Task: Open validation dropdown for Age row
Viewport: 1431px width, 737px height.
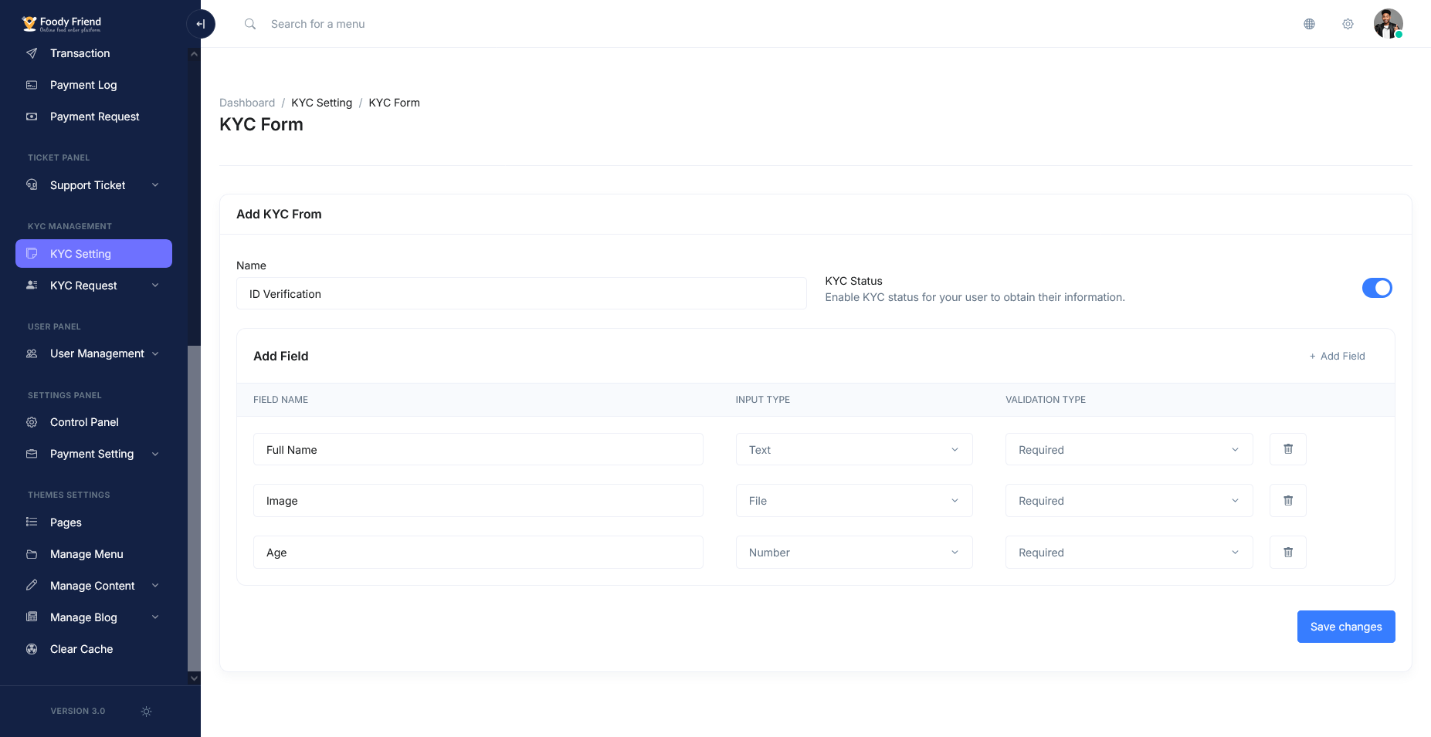Action: [x=1128, y=552]
